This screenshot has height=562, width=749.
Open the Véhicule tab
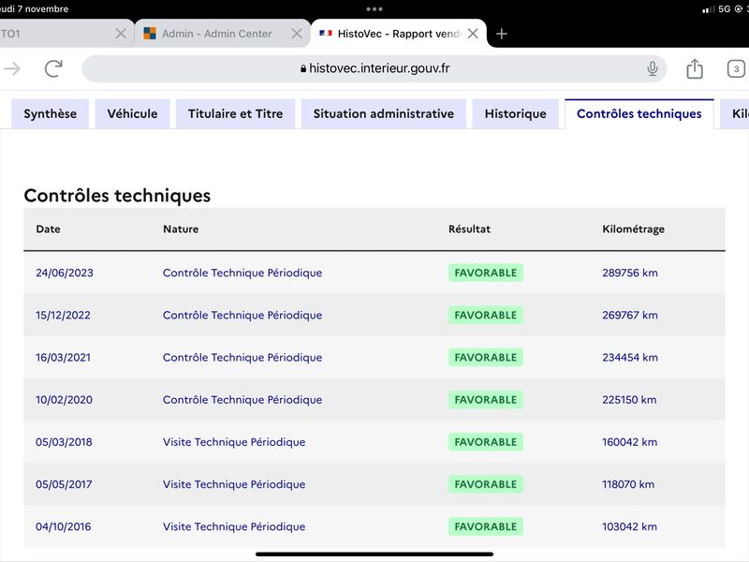[x=132, y=113]
